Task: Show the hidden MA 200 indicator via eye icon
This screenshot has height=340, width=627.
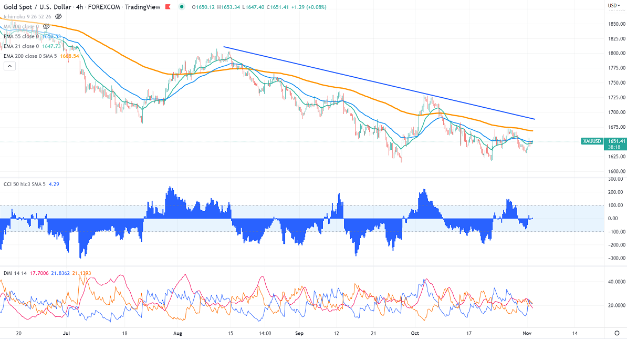Action: pos(46,26)
